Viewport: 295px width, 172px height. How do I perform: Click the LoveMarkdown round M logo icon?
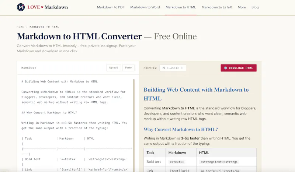(21, 7)
